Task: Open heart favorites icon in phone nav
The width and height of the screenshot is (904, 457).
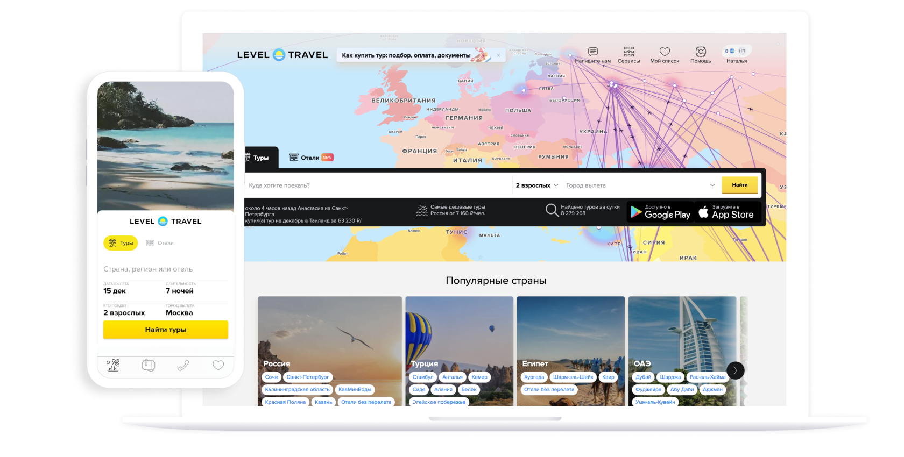Action: click(x=218, y=365)
